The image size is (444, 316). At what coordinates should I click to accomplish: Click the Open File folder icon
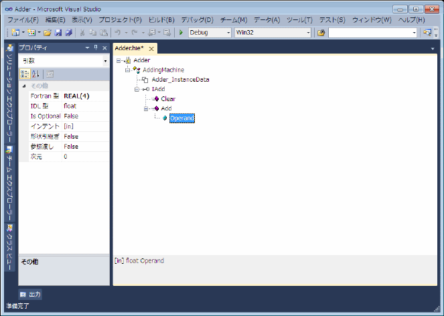[x=48, y=32]
